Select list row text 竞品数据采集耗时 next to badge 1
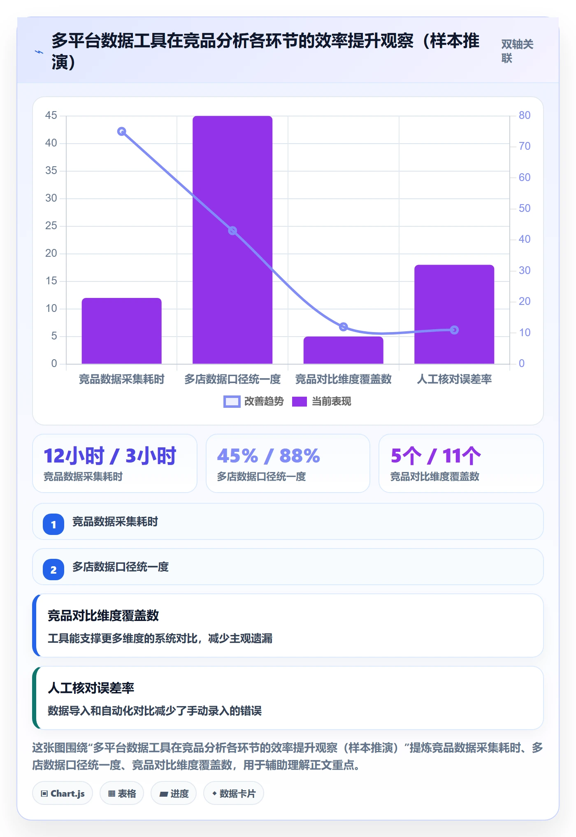This screenshot has width=576, height=837. (115, 522)
